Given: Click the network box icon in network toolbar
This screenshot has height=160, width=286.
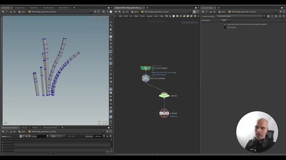Looking at the screenshot, I should pos(191,16).
